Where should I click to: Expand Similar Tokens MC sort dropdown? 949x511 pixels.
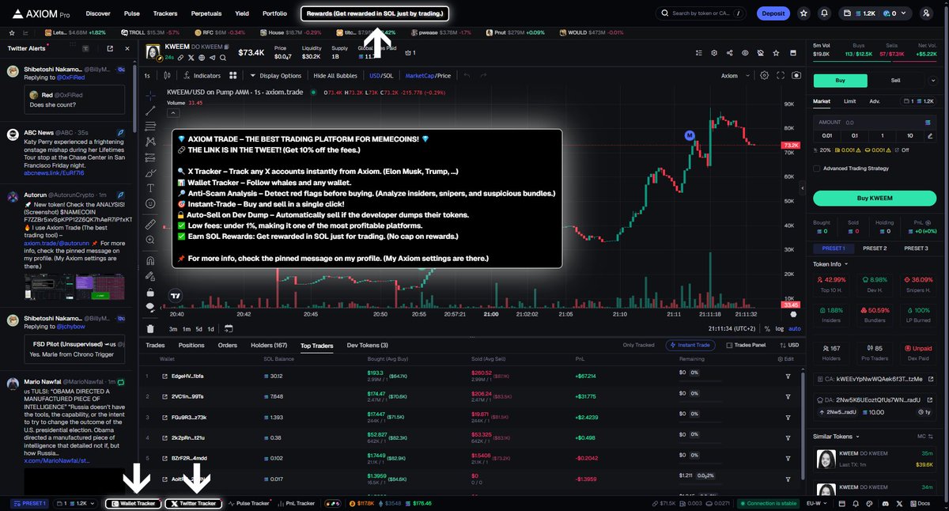point(926,436)
